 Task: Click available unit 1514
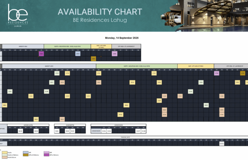coord(132,82)
